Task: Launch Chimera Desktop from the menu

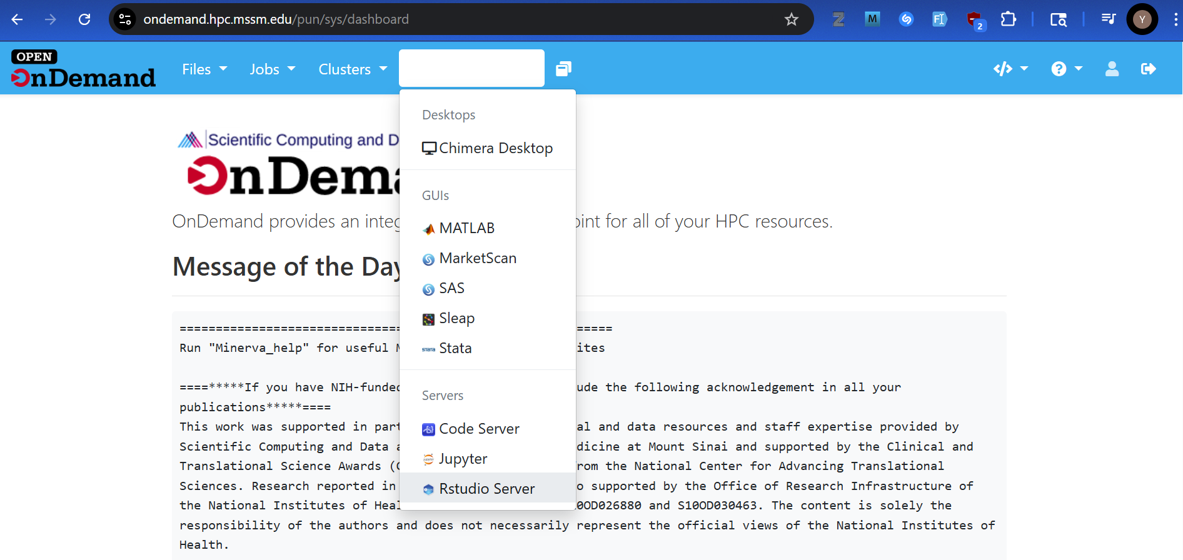Action: [488, 148]
